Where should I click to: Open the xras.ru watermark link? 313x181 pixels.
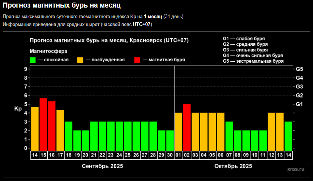tap(296, 168)
